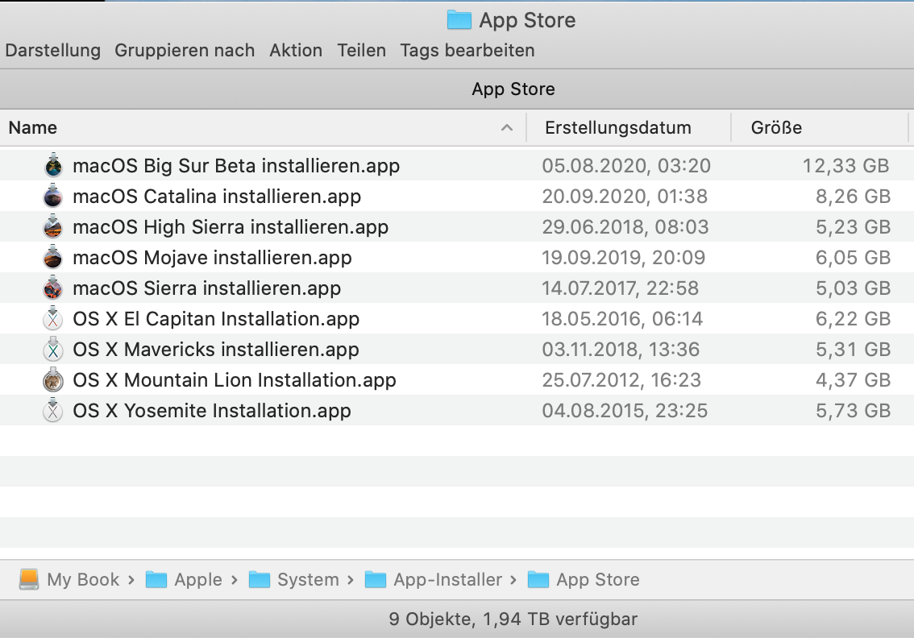Click Teilen in the toolbar

361,50
